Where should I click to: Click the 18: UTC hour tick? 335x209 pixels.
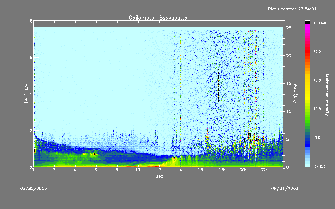click(222, 170)
